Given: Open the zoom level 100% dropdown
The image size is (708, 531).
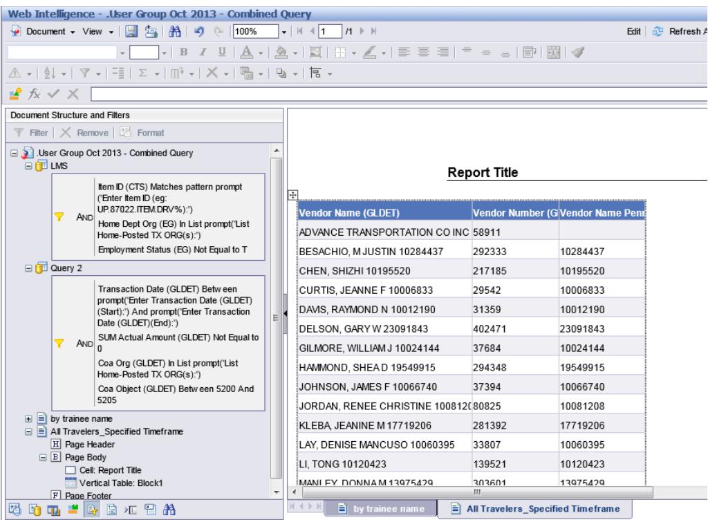Looking at the screenshot, I should click(283, 32).
